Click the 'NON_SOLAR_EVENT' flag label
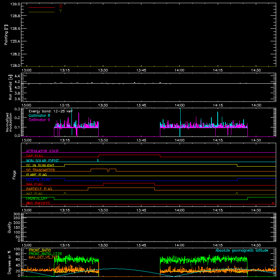The width and height of the screenshot is (280, 280). (x=42, y=161)
